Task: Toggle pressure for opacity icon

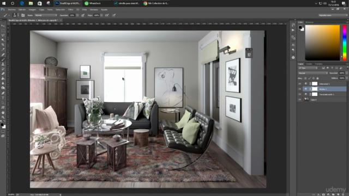Action: coord(83,15)
